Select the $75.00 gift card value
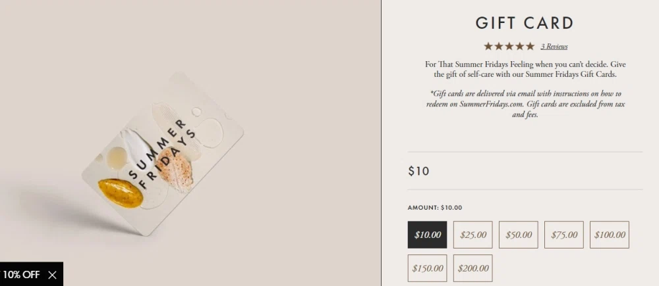This screenshot has height=286, width=659. click(x=564, y=235)
